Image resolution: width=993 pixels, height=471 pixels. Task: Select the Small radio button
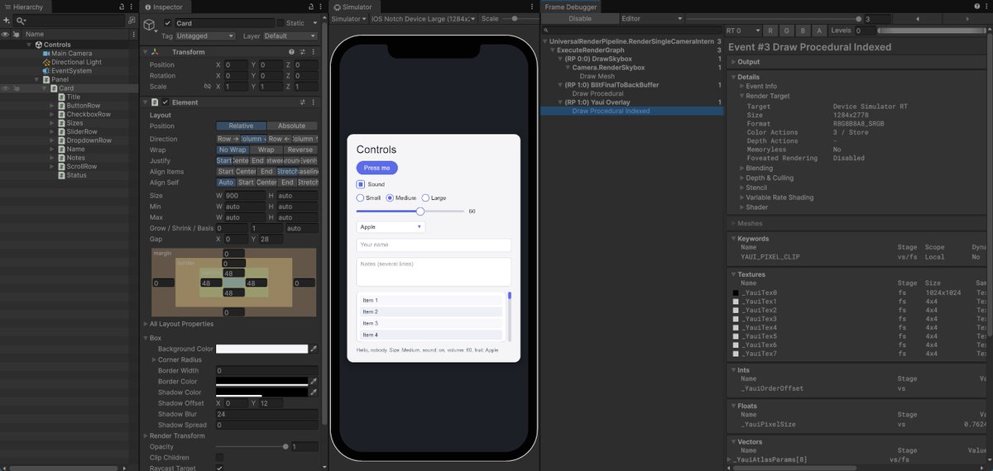pyautogui.click(x=360, y=197)
